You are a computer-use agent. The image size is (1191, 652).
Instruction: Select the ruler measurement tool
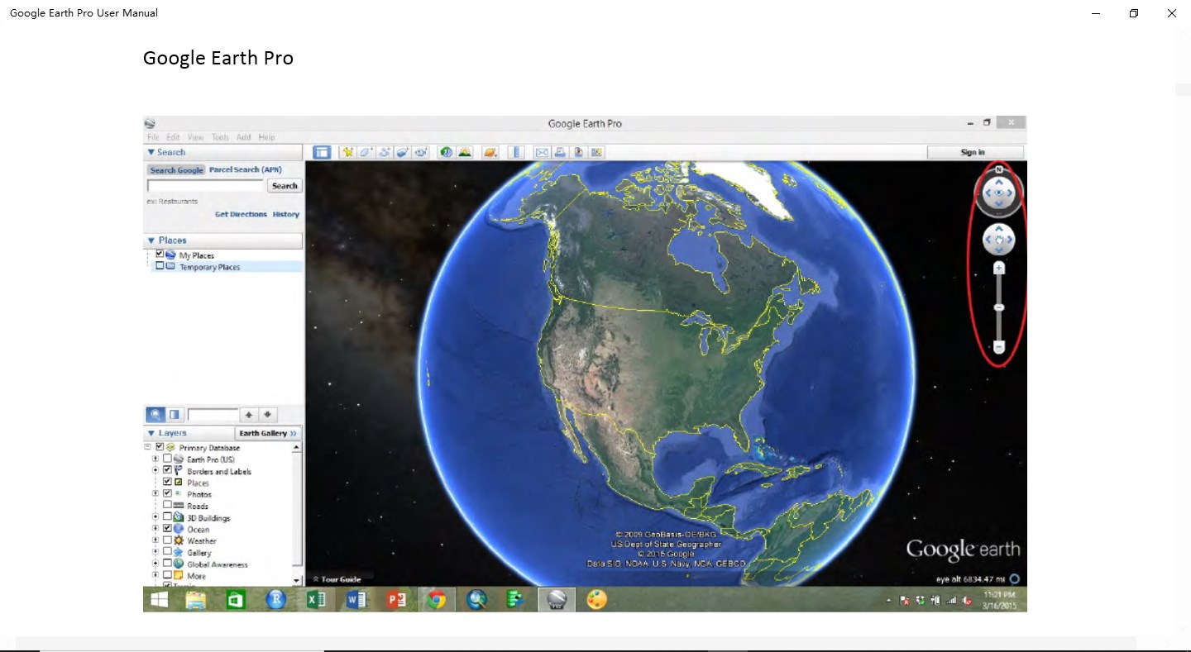coord(515,152)
